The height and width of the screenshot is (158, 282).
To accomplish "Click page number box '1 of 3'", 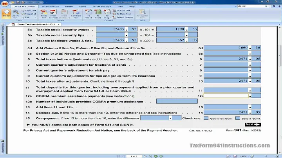I will [134, 156].
